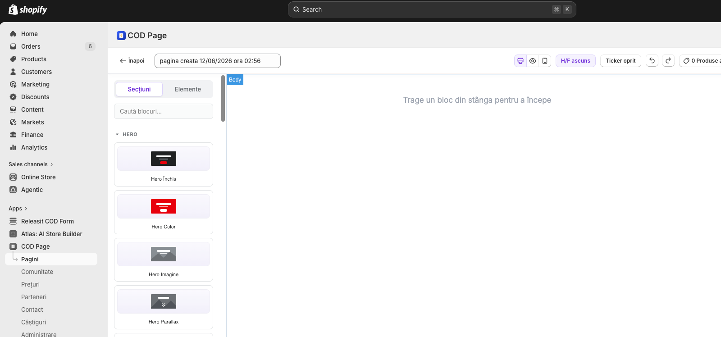Open the Pagini submenu item
Screen dimensions: 721x337
pos(51,259)
